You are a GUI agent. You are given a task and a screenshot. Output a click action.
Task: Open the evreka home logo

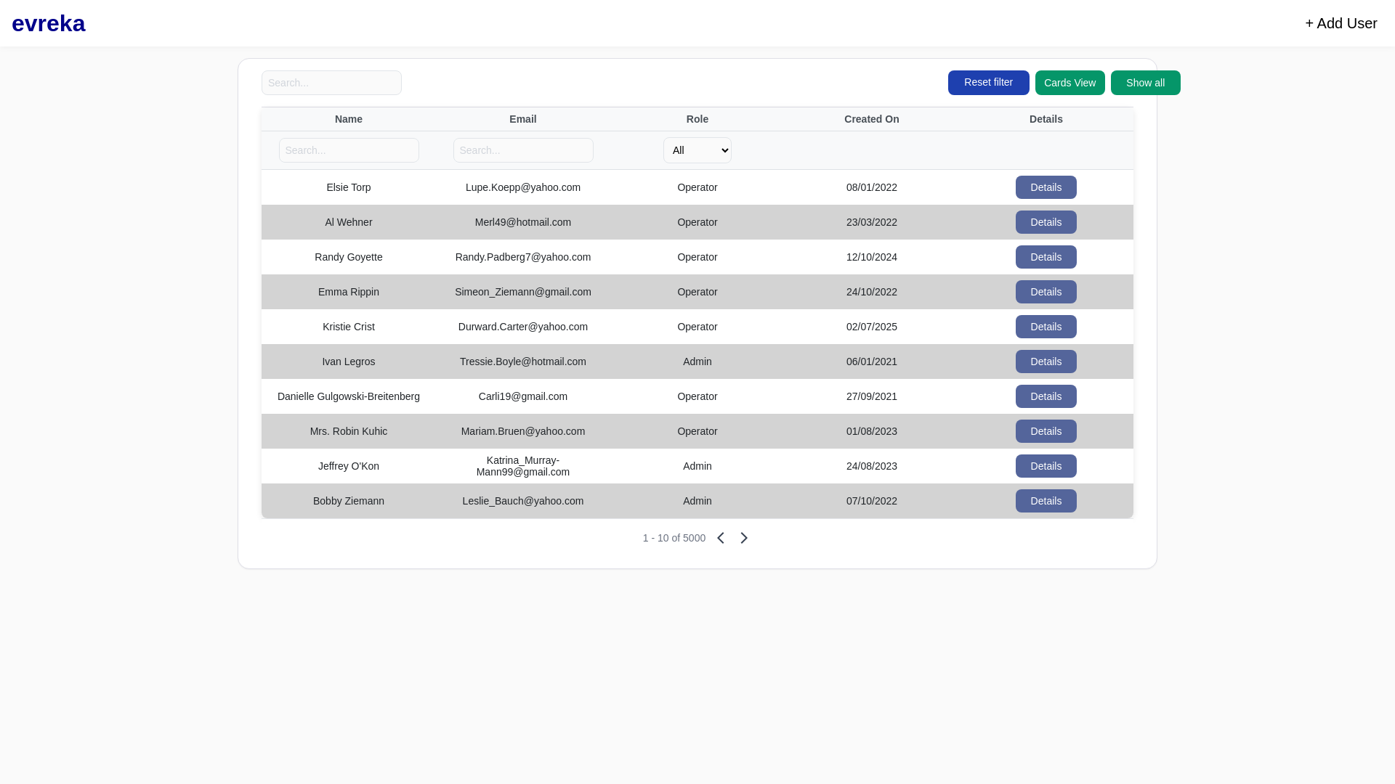(x=49, y=23)
